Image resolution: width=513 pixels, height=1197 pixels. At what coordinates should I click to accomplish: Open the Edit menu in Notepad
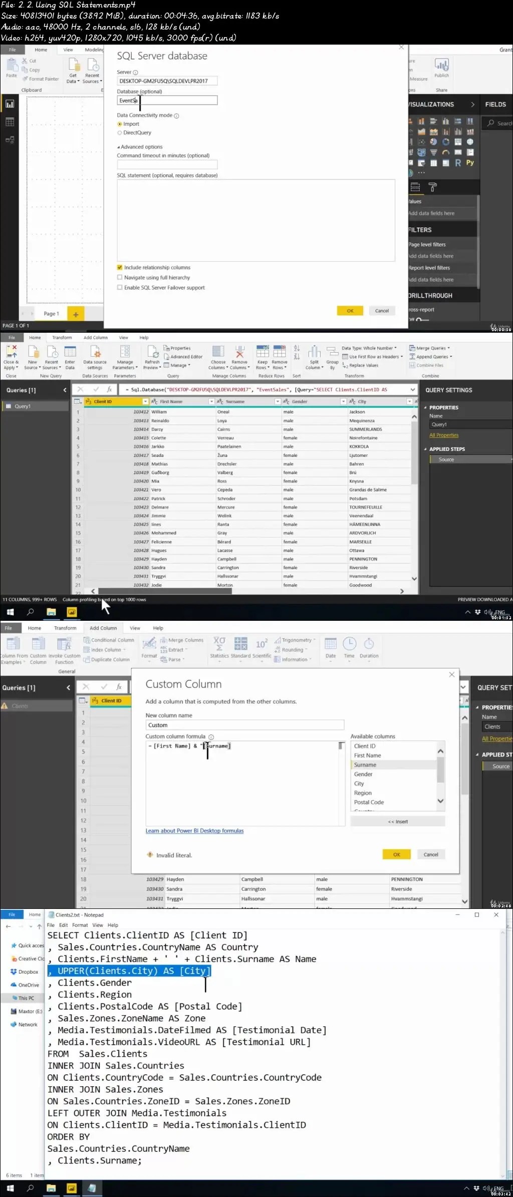click(x=63, y=925)
